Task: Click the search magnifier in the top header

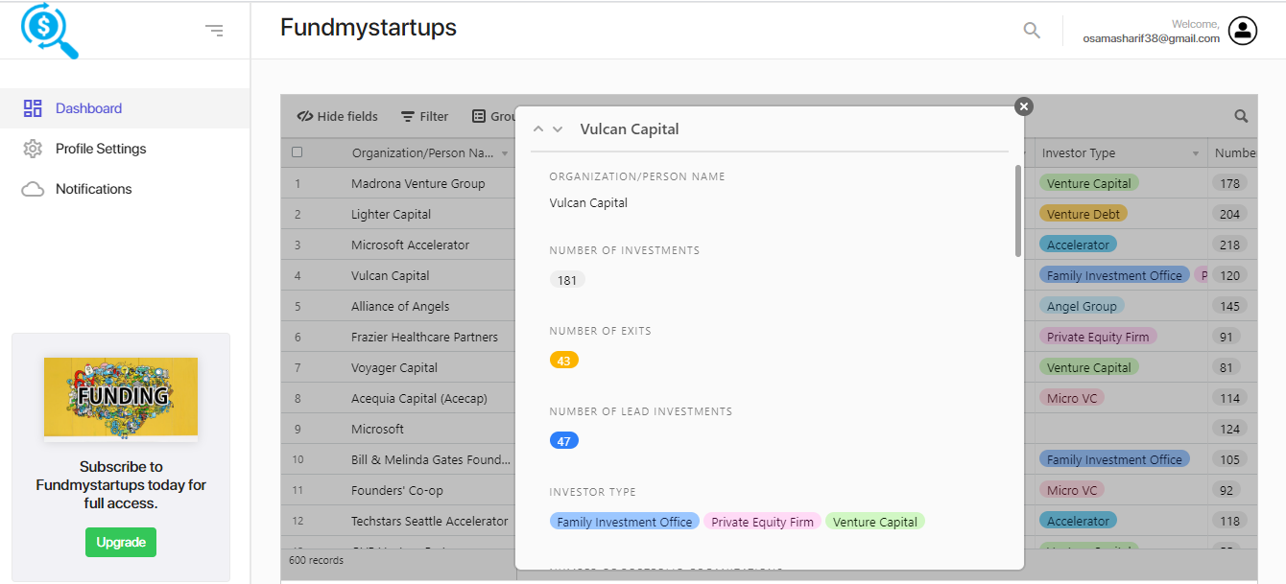Action: click(x=1031, y=30)
